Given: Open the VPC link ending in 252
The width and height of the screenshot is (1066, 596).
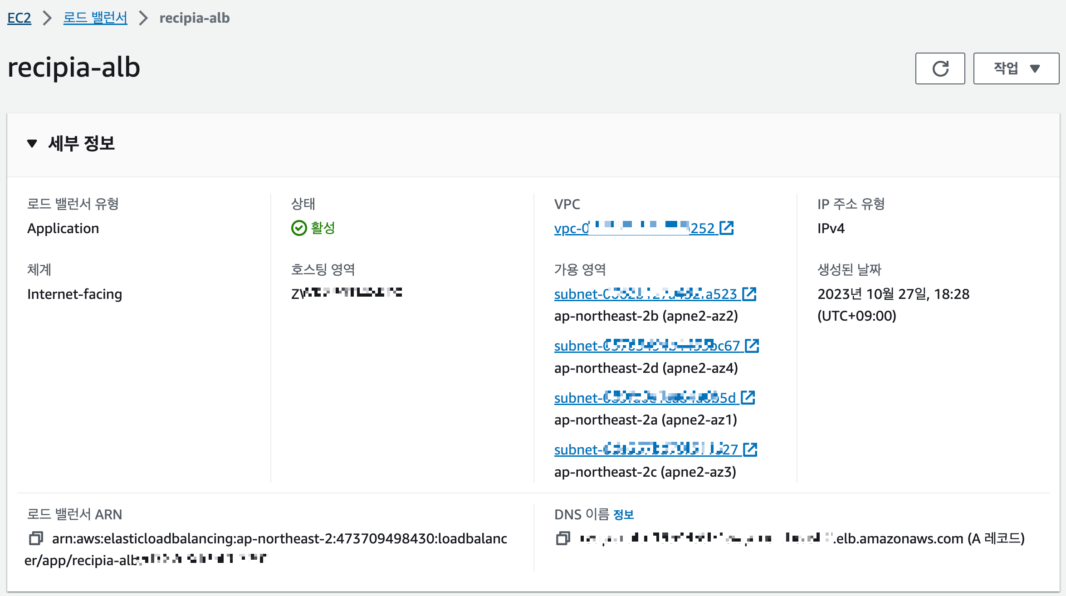Looking at the screenshot, I should click(634, 228).
